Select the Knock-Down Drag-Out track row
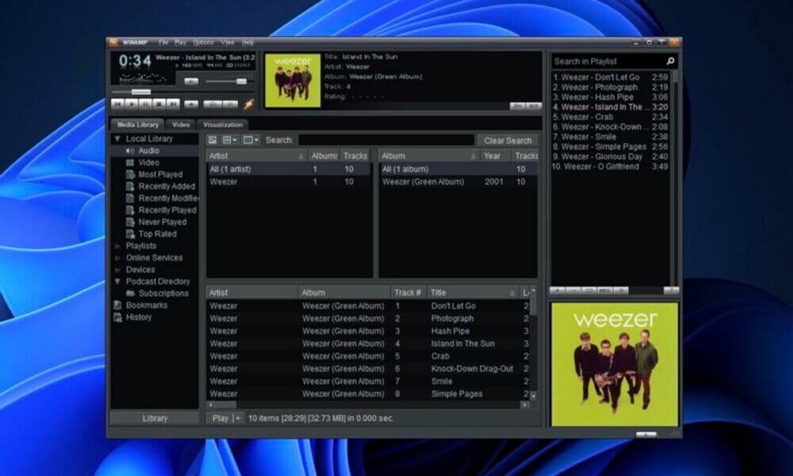The height and width of the screenshot is (476, 793). pyautogui.click(x=368, y=369)
